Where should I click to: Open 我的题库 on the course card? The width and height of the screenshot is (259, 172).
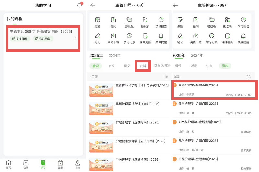click(43, 39)
